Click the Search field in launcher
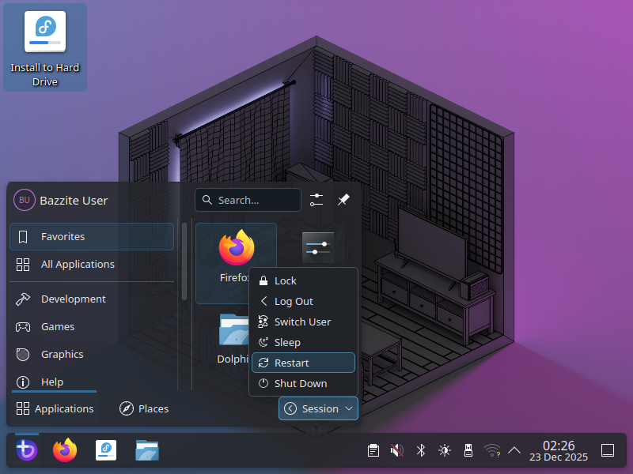 (248, 200)
